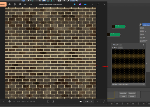Open the share icon in Photos toolbar
The width and height of the screenshot is (150, 107).
click(25, 4)
